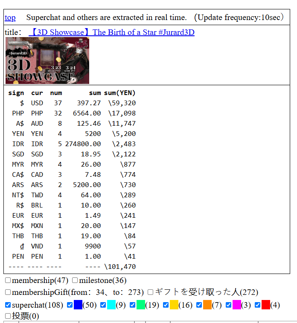This screenshot has height=323, width=297.
Task: Select the PHP sum 6564.00 value
Action: tap(87, 113)
